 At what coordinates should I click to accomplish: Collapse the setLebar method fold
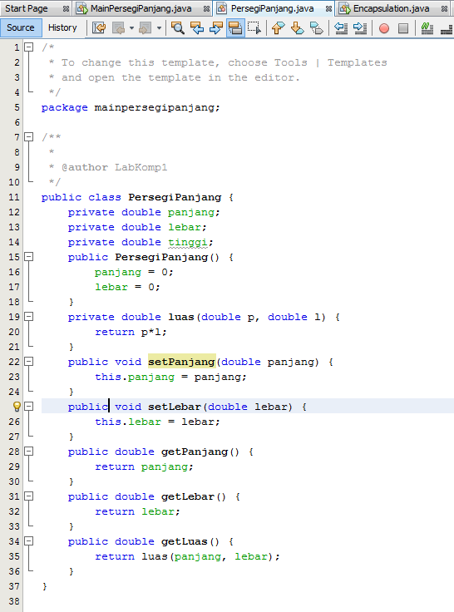pyautogui.click(x=28, y=407)
